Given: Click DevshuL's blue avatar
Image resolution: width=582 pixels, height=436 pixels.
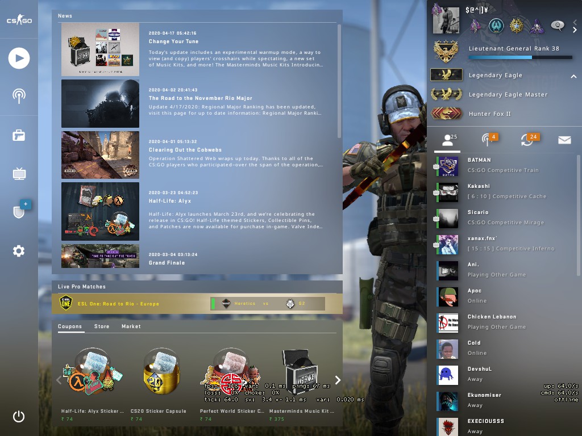Looking at the screenshot, I should (447, 375).
